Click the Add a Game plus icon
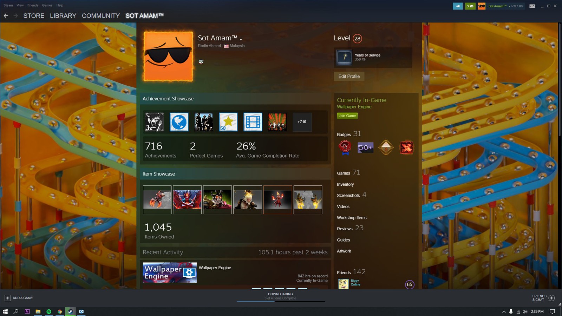562x316 pixels. [8, 298]
